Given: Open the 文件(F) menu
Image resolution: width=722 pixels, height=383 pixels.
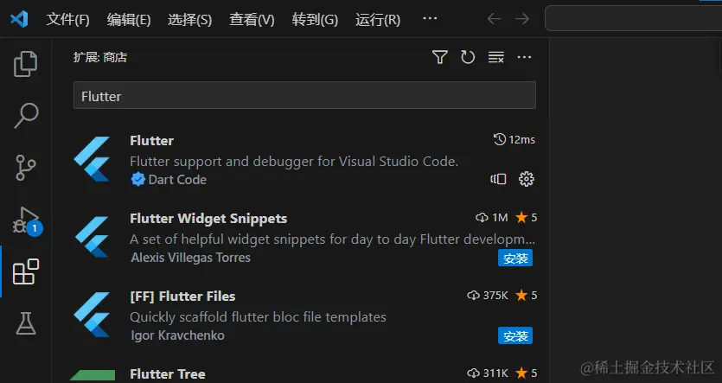Looking at the screenshot, I should [67, 20].
